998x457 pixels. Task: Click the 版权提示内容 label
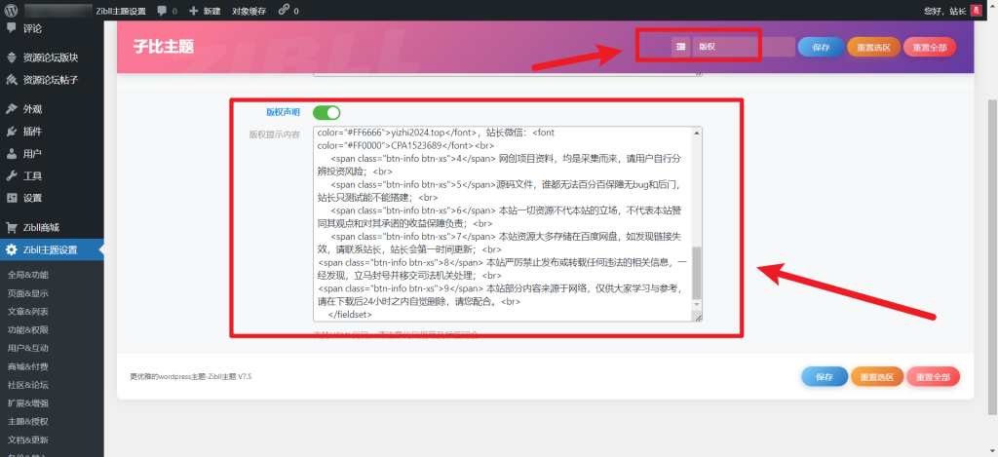tap(275, 134)
